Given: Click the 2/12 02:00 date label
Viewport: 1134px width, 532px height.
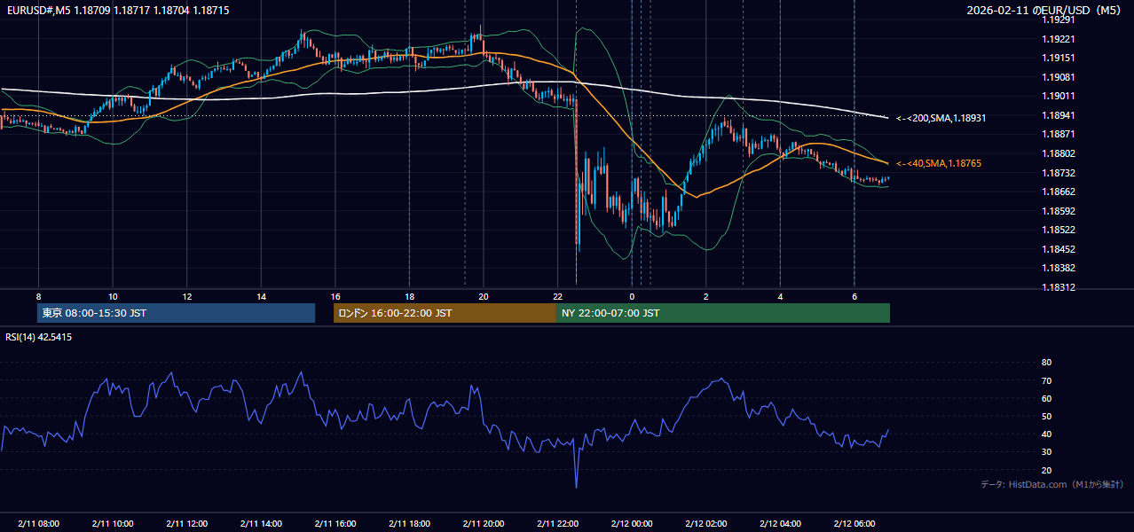Looking at the screenshot, I should [705, 523].
